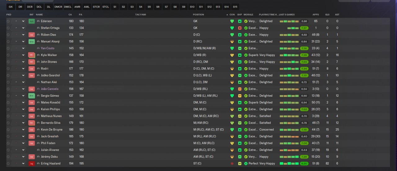
Task: Click Manuel Akanji's green 'Wnt' badge
Action: click(32, 42)
